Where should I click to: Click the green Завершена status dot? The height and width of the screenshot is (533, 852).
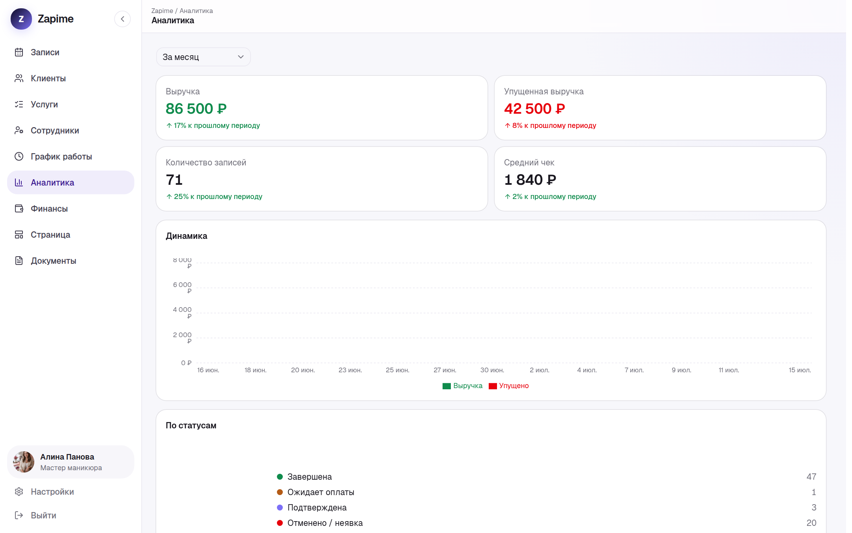point(280,477)
